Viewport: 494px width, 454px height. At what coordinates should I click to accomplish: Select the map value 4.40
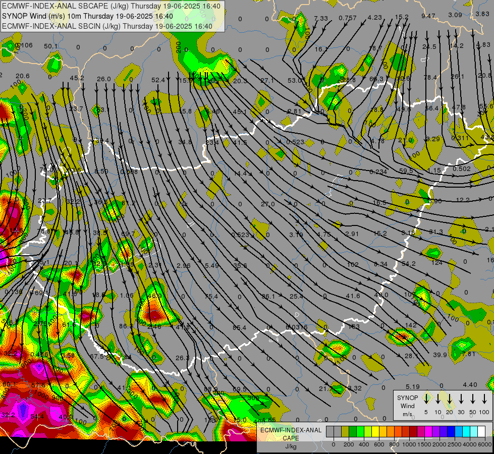click(x=470, y=385)
